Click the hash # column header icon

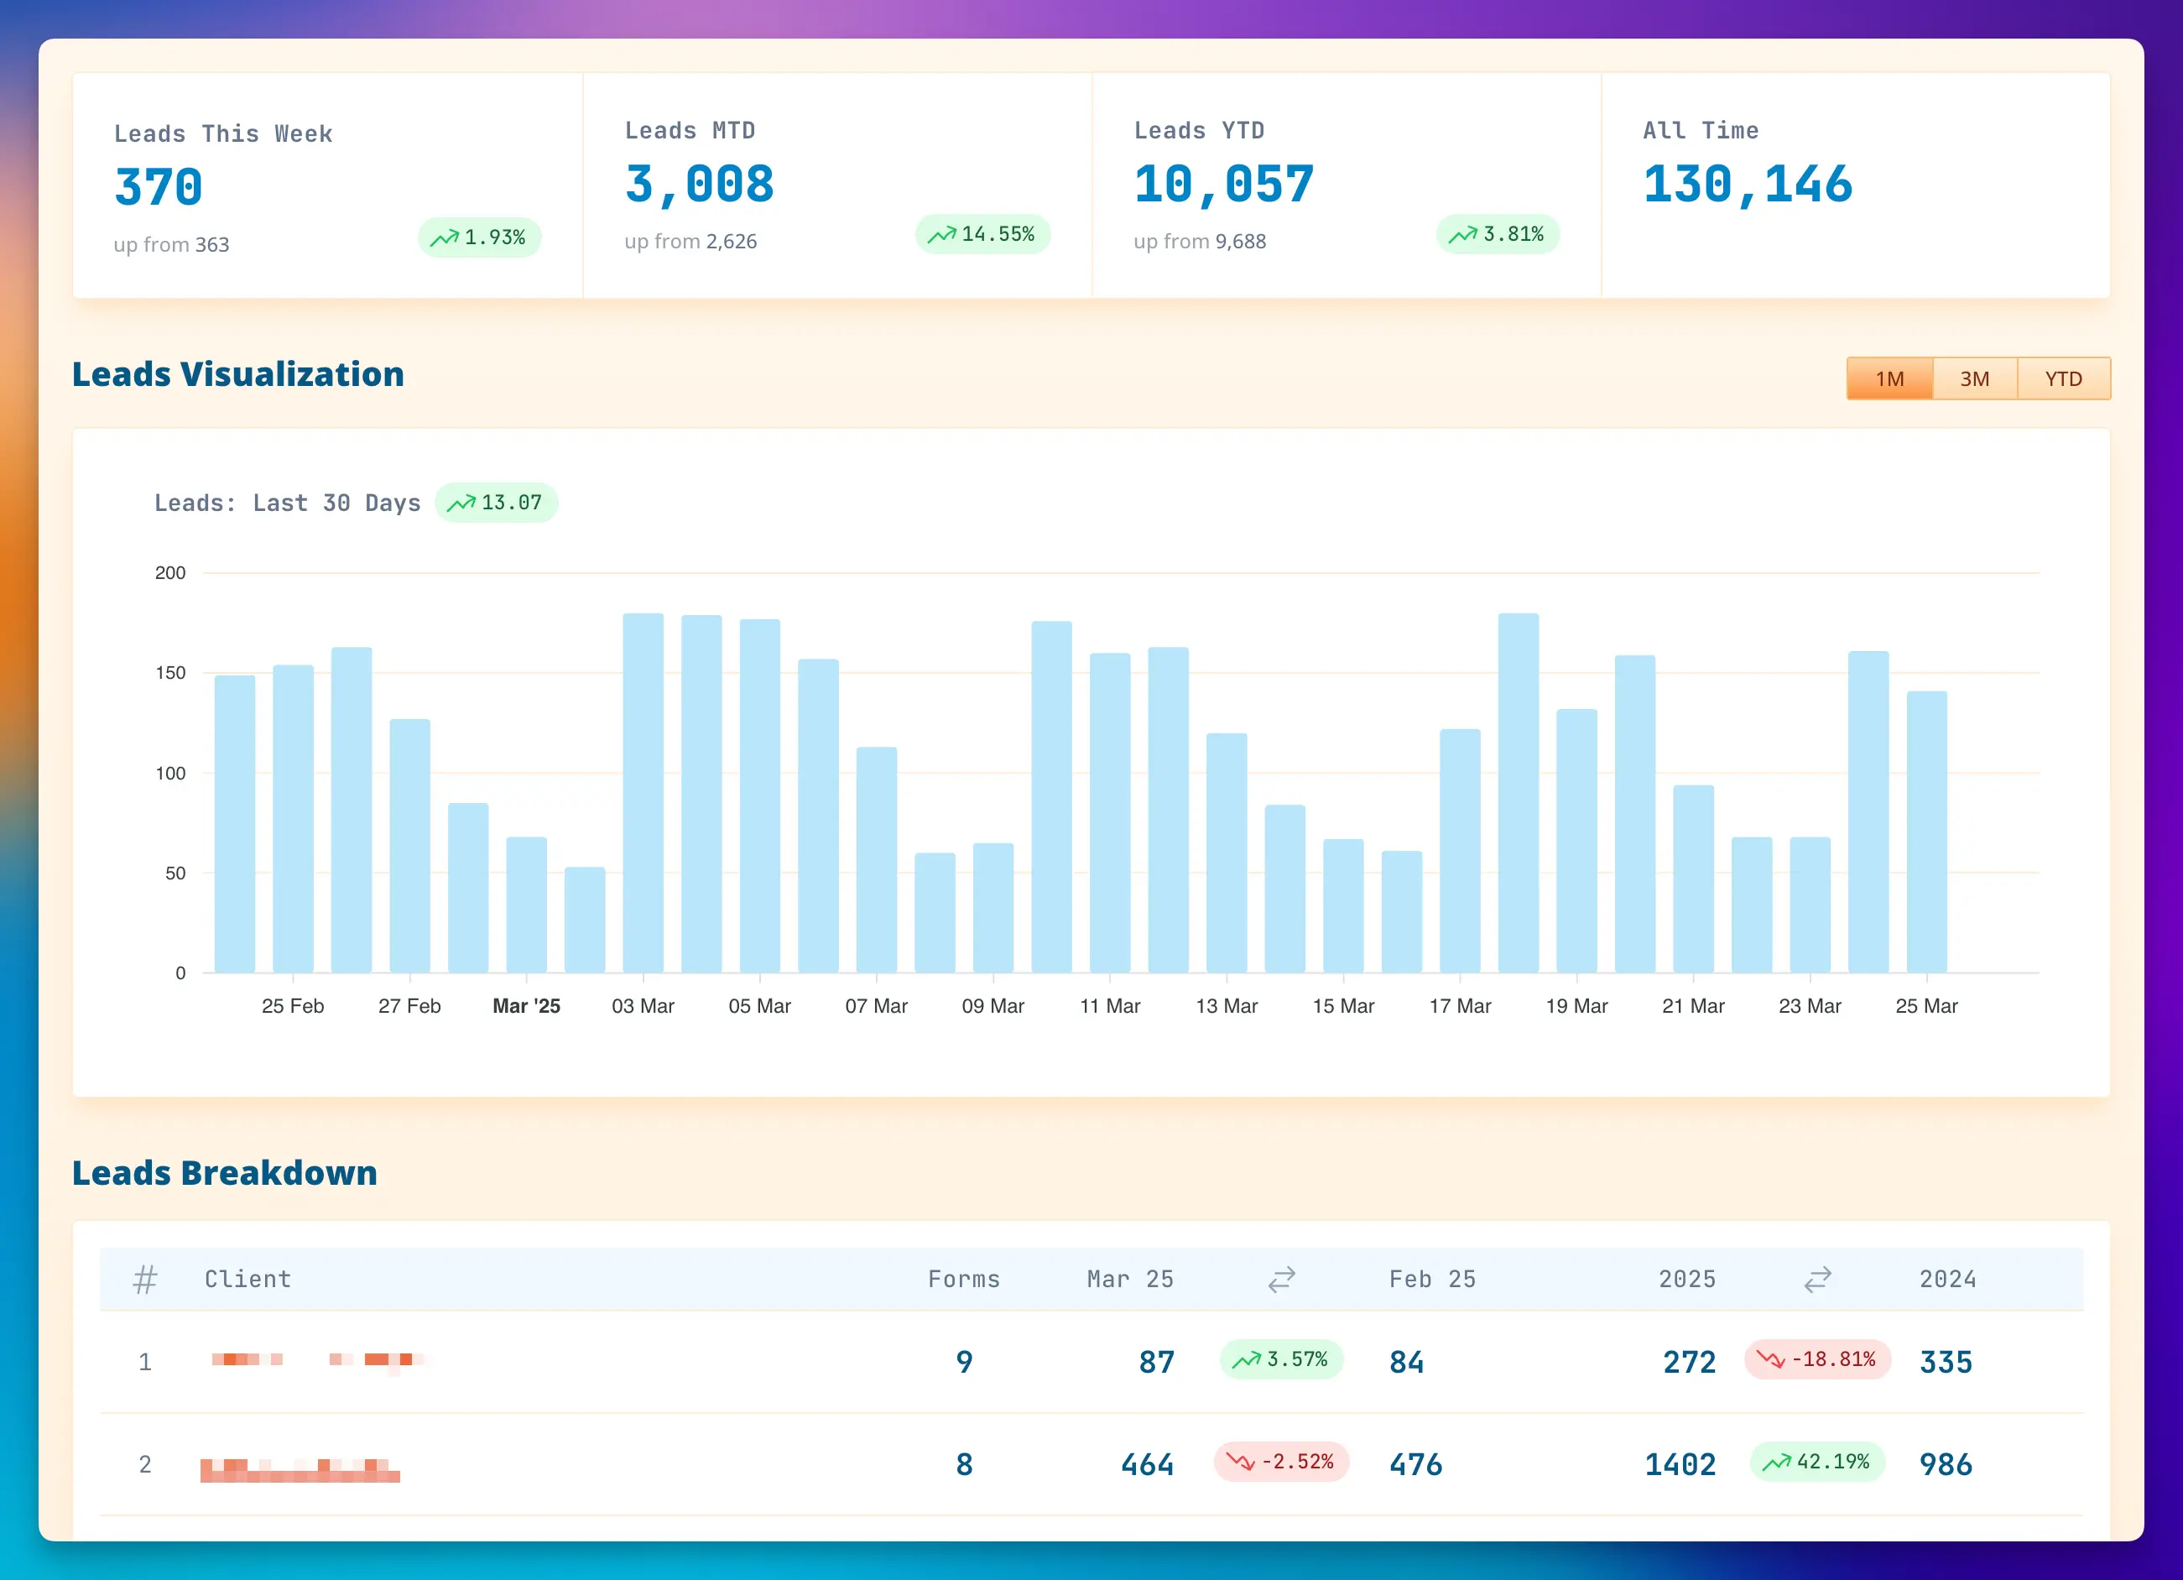144,1279
